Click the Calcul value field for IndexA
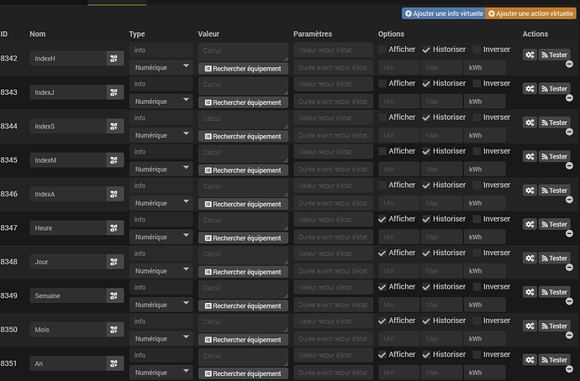The height and width of the screenshot is (381, 580). pyautogui.click(x=243, y=185)
